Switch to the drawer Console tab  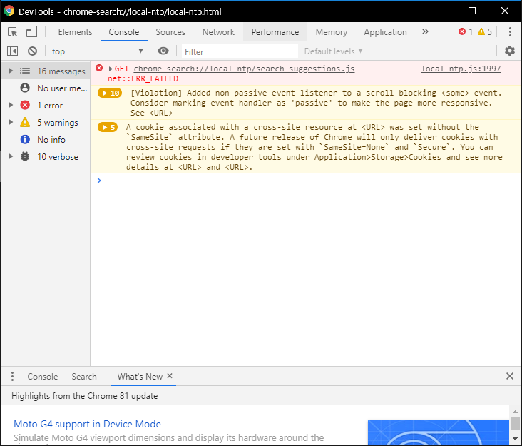43,377
